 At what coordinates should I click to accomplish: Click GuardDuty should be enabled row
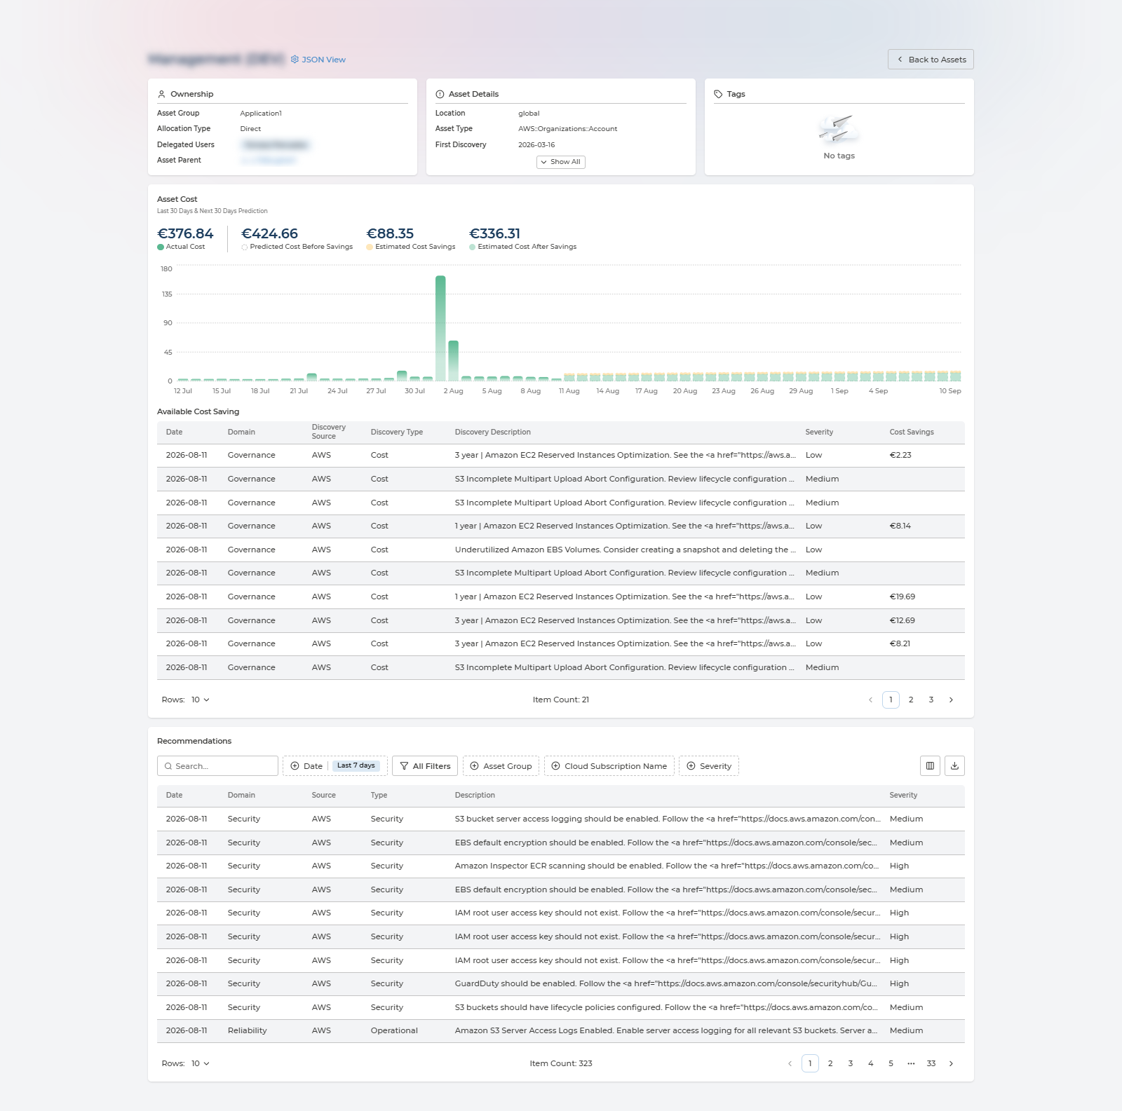point(561,984)
